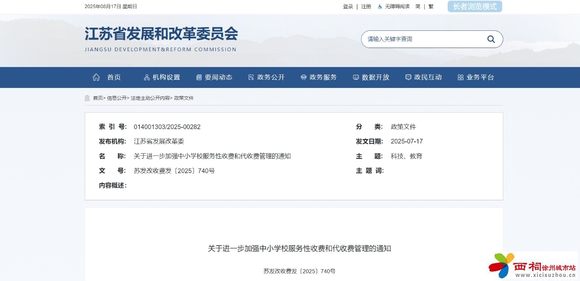Click the chat bubble icon beside 政民互动
This screenshot has height=281, width=580.
(408, 77)
